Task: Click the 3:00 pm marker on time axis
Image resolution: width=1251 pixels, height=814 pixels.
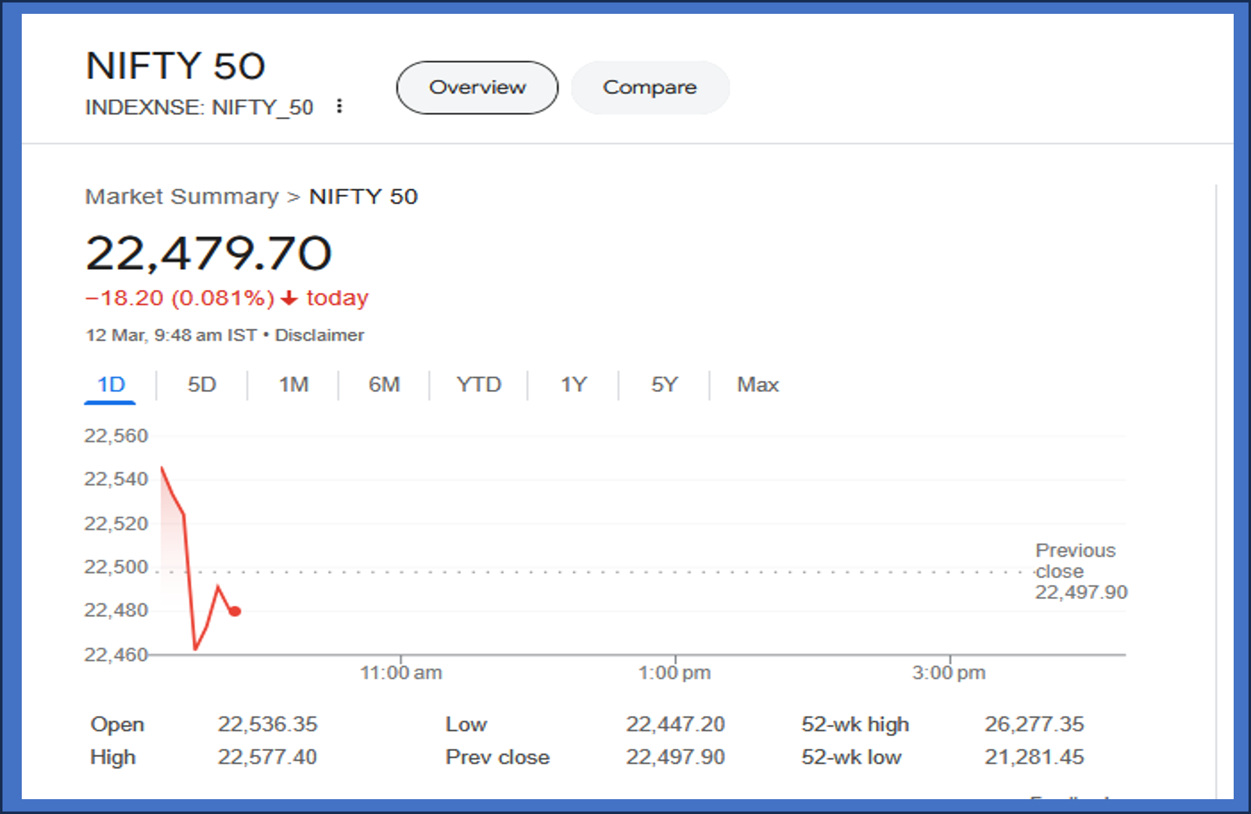Action: point(949,672)
